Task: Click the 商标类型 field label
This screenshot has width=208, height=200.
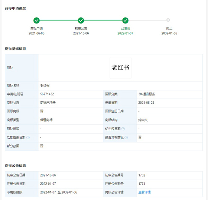Action: tap(13, 120)
